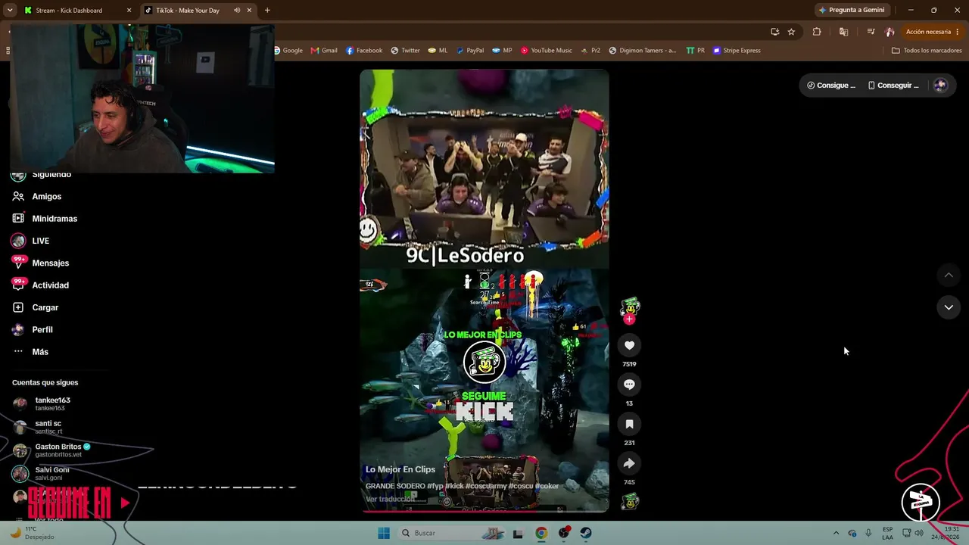Share the video with the arrow icon
The height and width of the screenshot is (545, 969).
[629, 463]
